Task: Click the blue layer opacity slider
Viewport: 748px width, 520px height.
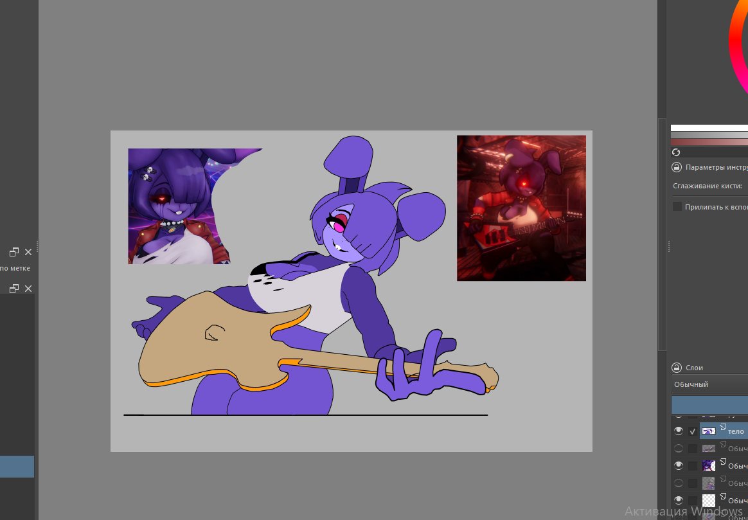Action: 709,404
